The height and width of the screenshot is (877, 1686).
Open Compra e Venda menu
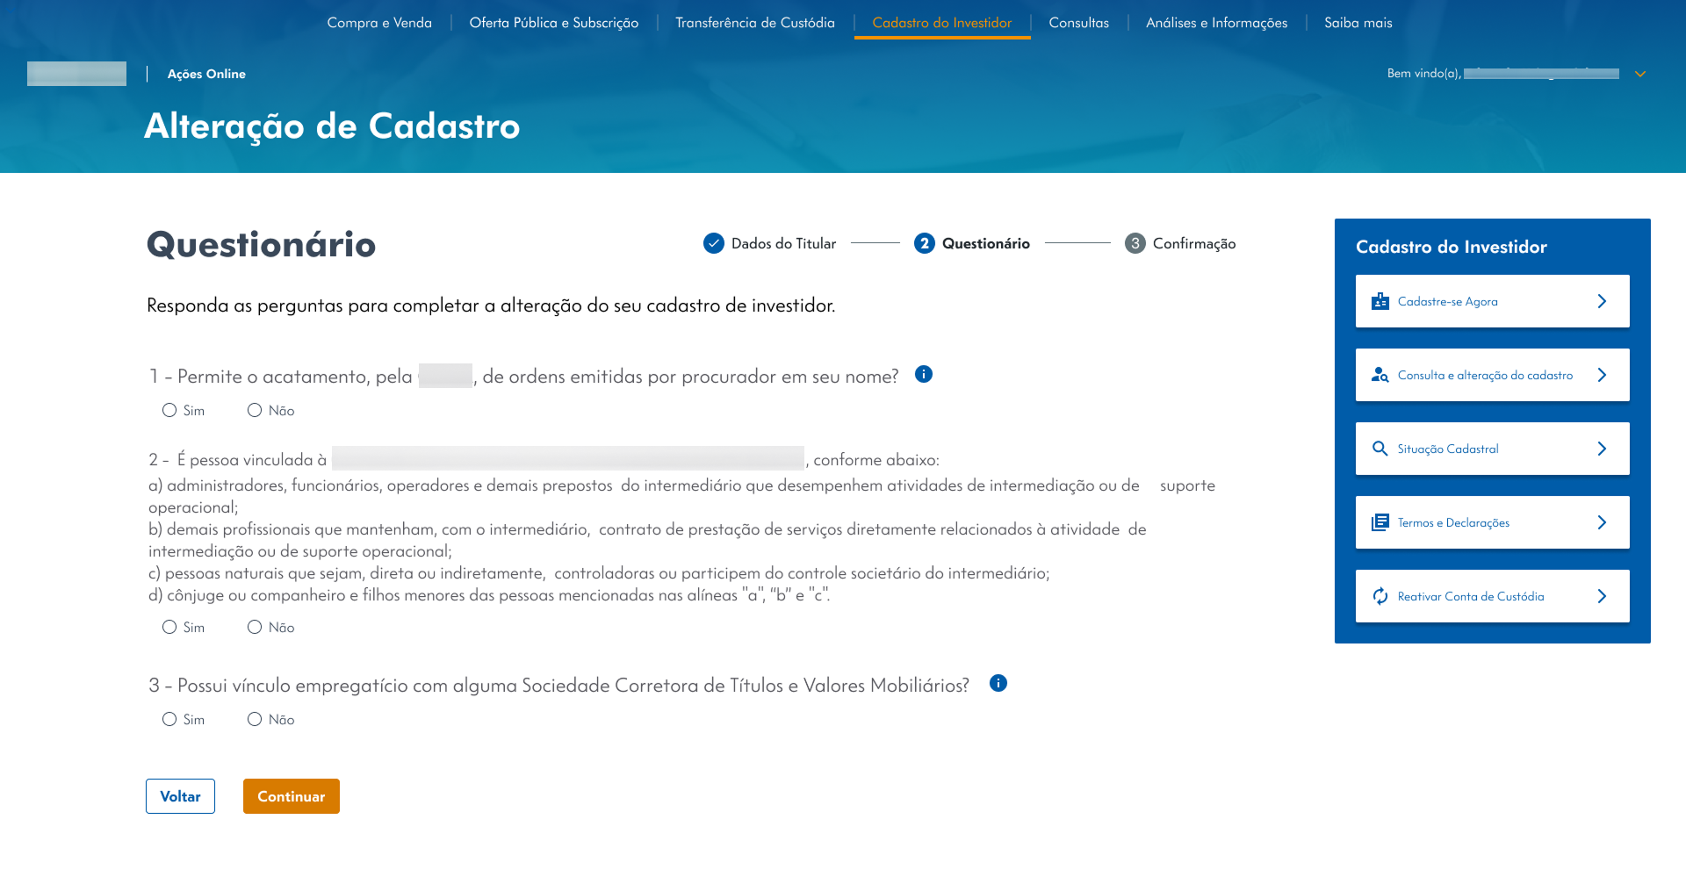(379, 23)
